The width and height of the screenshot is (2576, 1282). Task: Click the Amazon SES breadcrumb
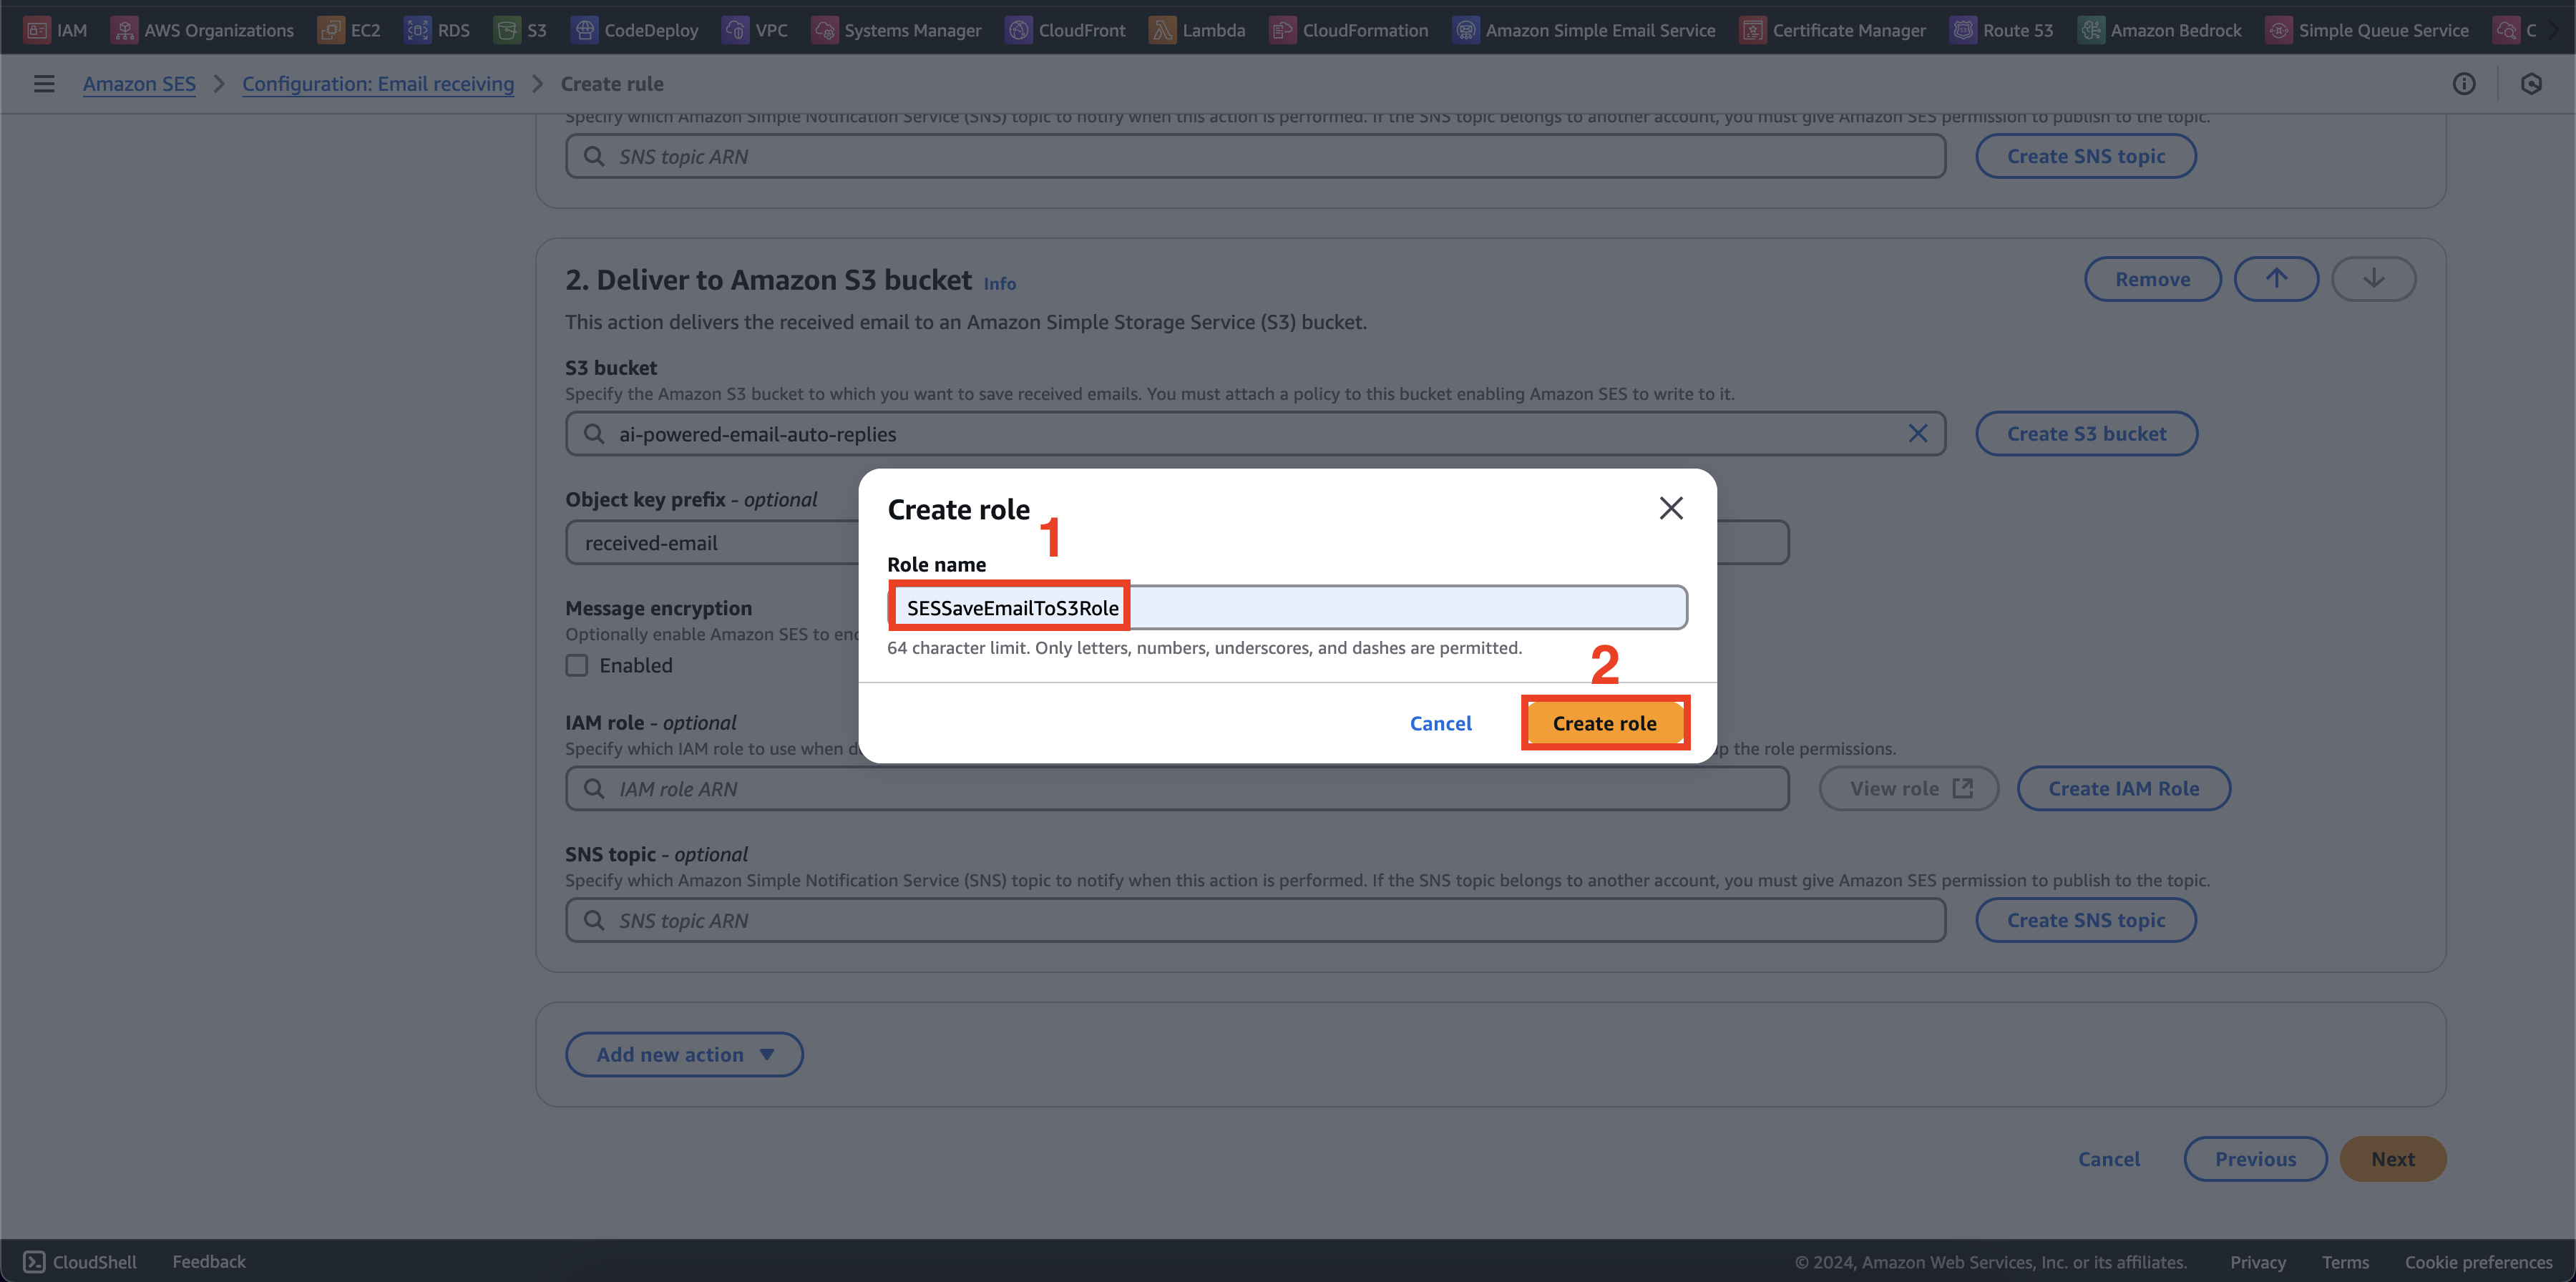pyautogui.click(x=139, y=84)
